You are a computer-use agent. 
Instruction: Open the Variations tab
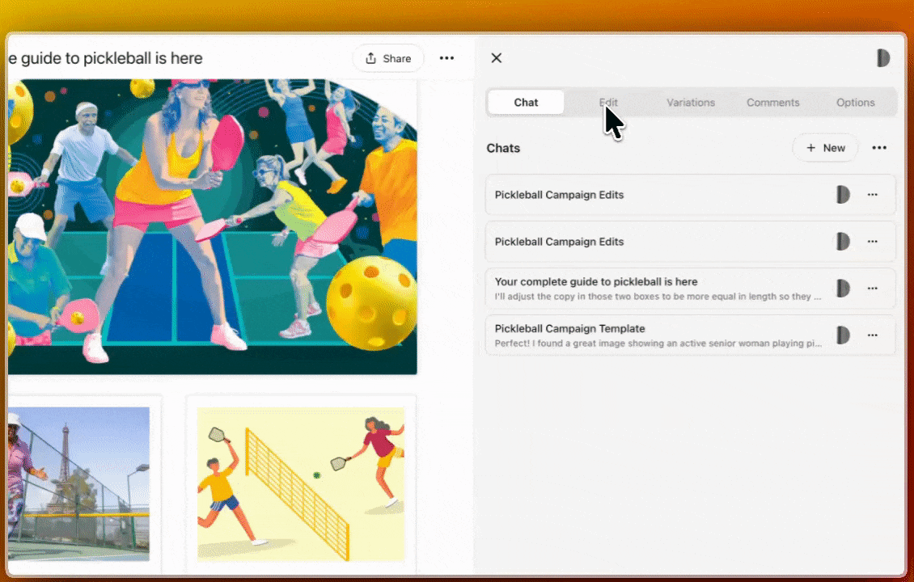pyautogui.click(x=690, y=102)
